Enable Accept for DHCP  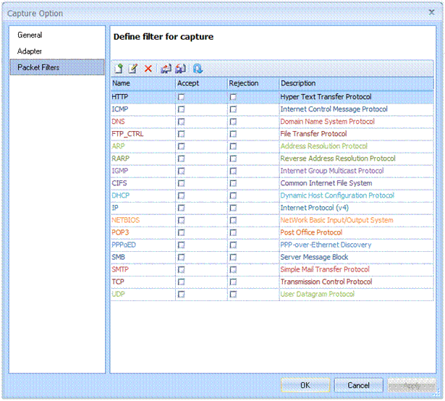(181, 195)
